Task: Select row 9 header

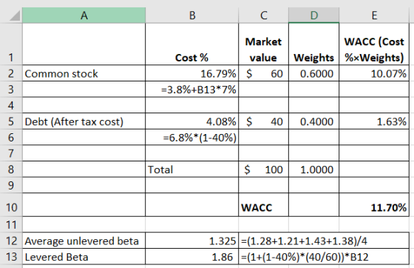Action: point(11,185)
